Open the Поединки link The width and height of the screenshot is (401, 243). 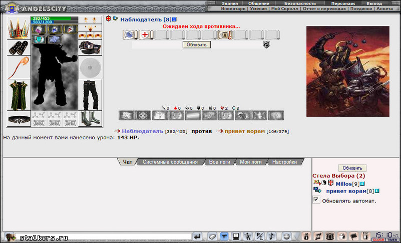tap(361, 8)
